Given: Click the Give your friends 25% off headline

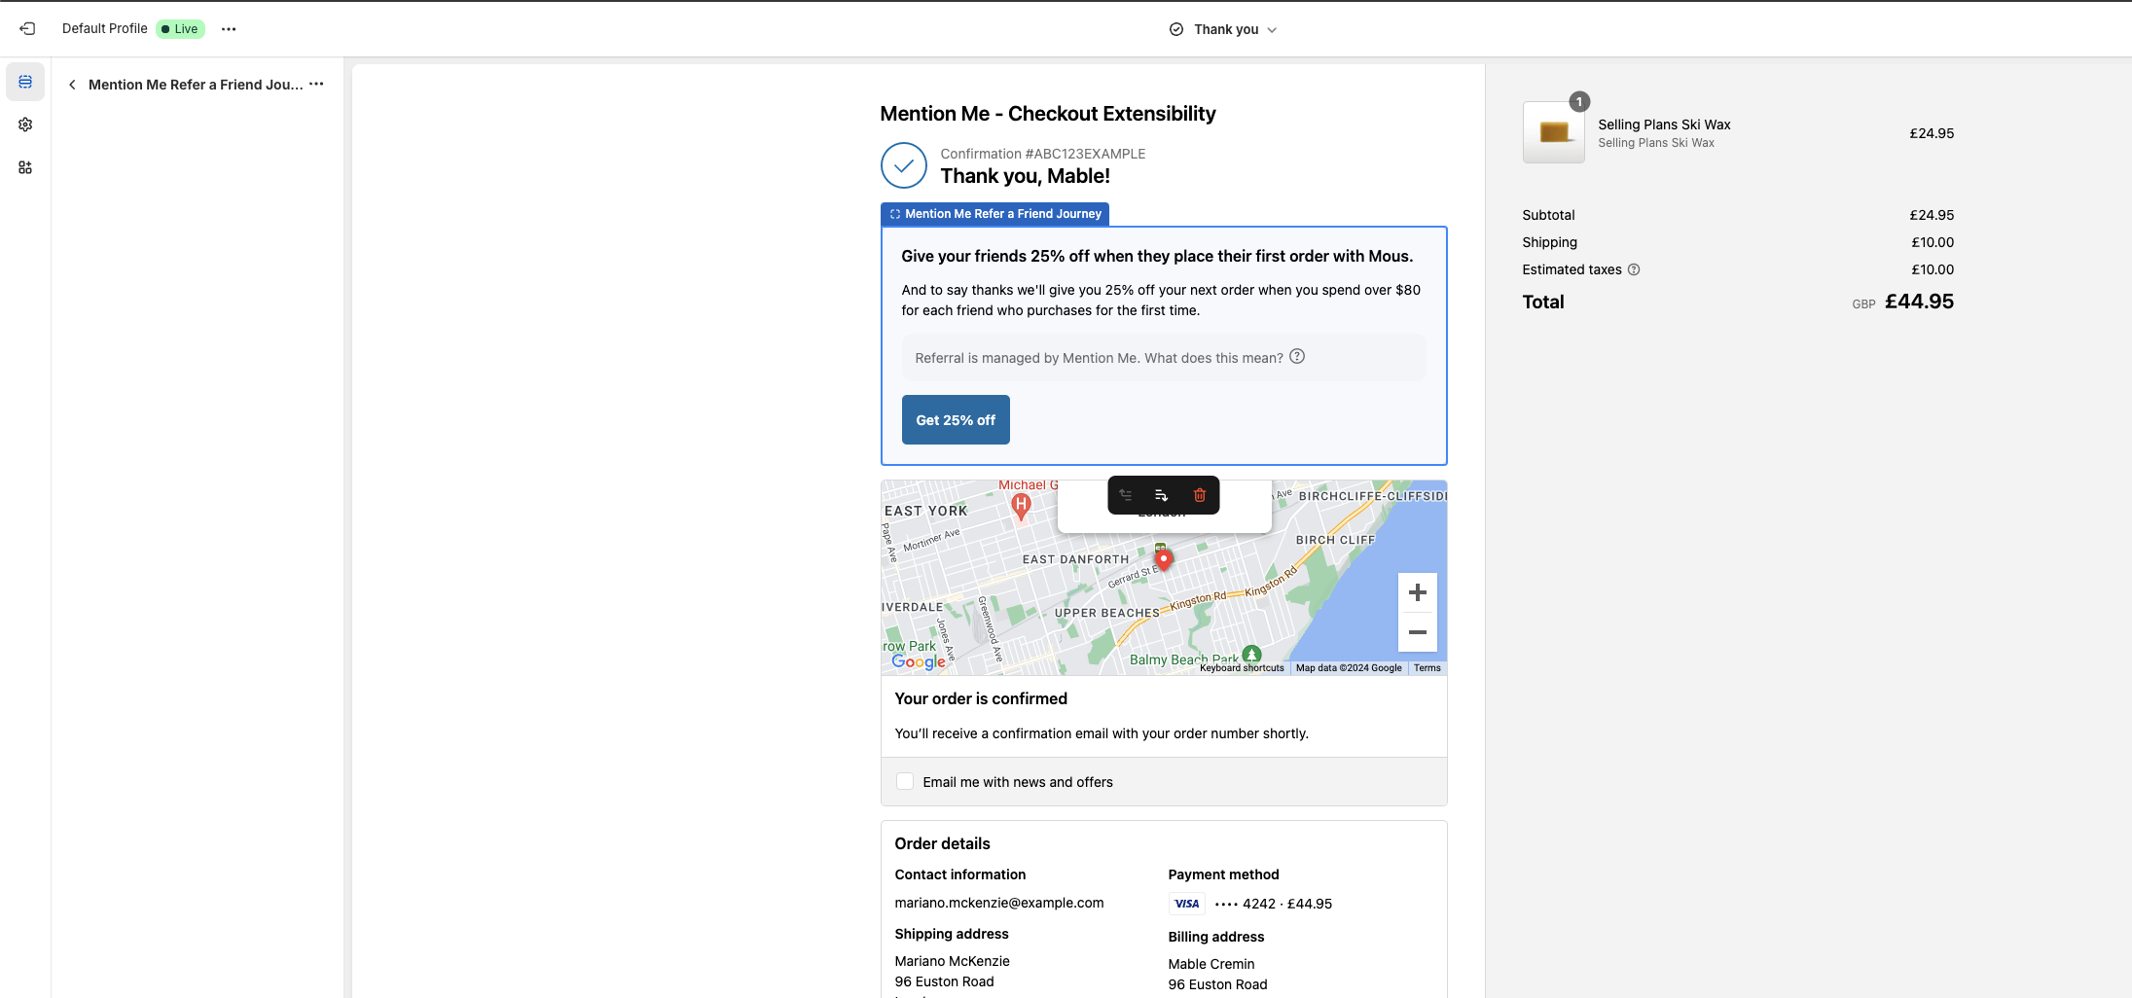Looking at the screenshot, I should pos(1157,256).
